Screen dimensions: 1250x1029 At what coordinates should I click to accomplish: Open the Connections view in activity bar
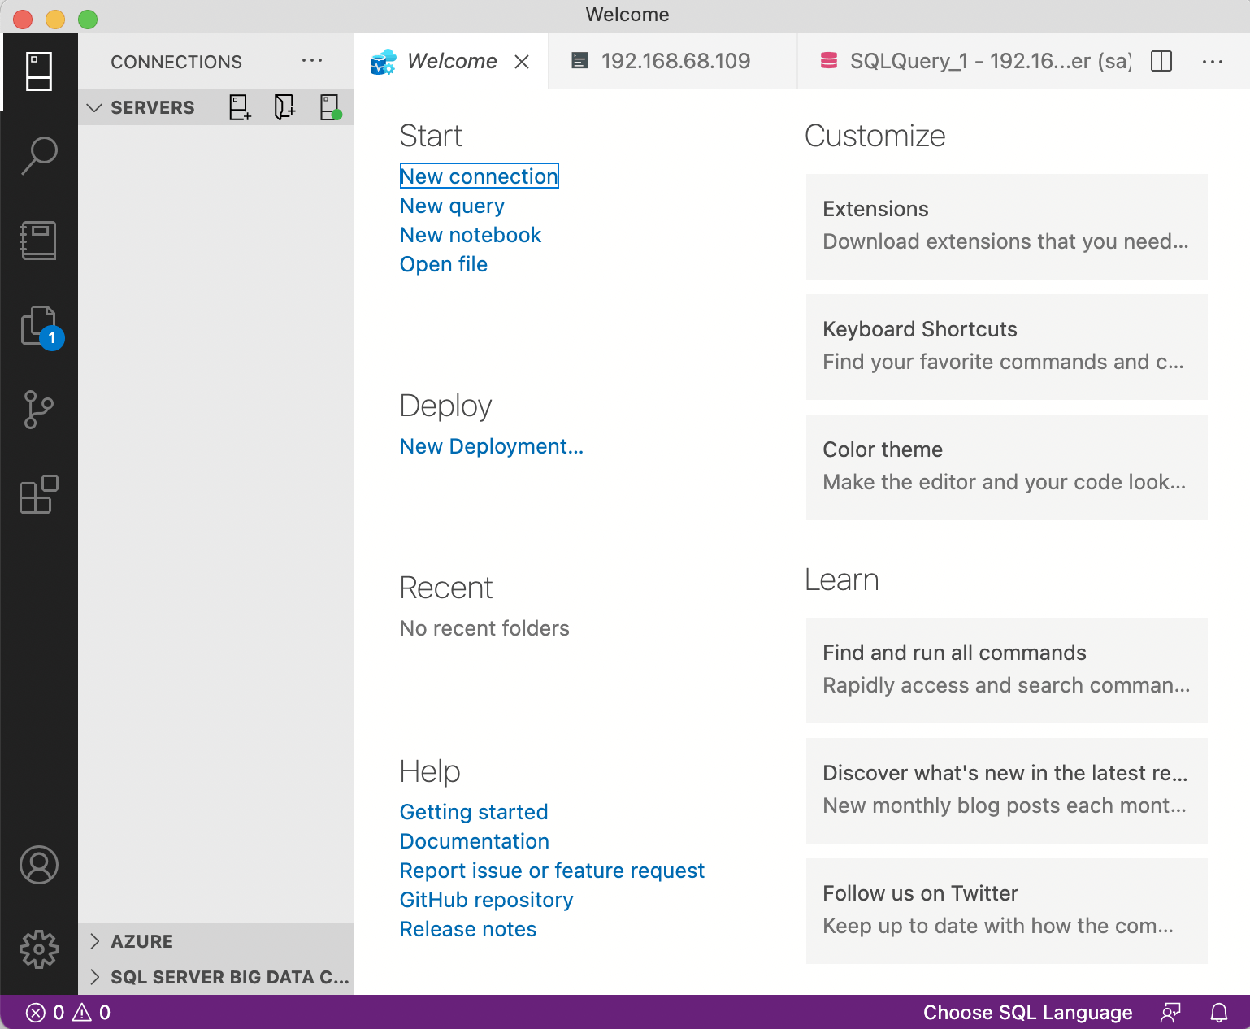click(x=39, y=72)
